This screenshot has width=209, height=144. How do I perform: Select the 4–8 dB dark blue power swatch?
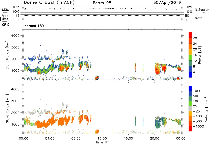(x=190, y=69)
